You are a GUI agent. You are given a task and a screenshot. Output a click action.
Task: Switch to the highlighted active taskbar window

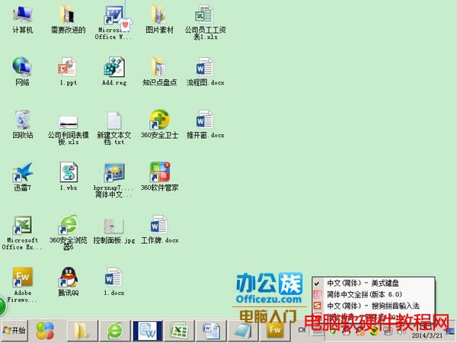pos(147,331)
